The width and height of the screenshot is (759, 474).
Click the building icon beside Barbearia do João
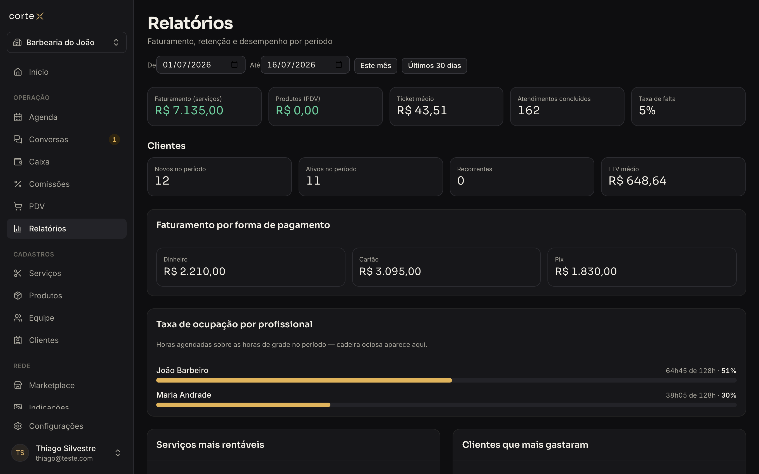(x=17, y=42)
